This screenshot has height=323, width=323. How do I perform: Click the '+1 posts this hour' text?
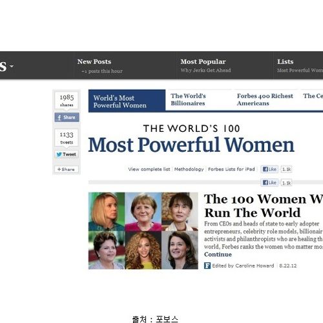click(x=102, y=71)
